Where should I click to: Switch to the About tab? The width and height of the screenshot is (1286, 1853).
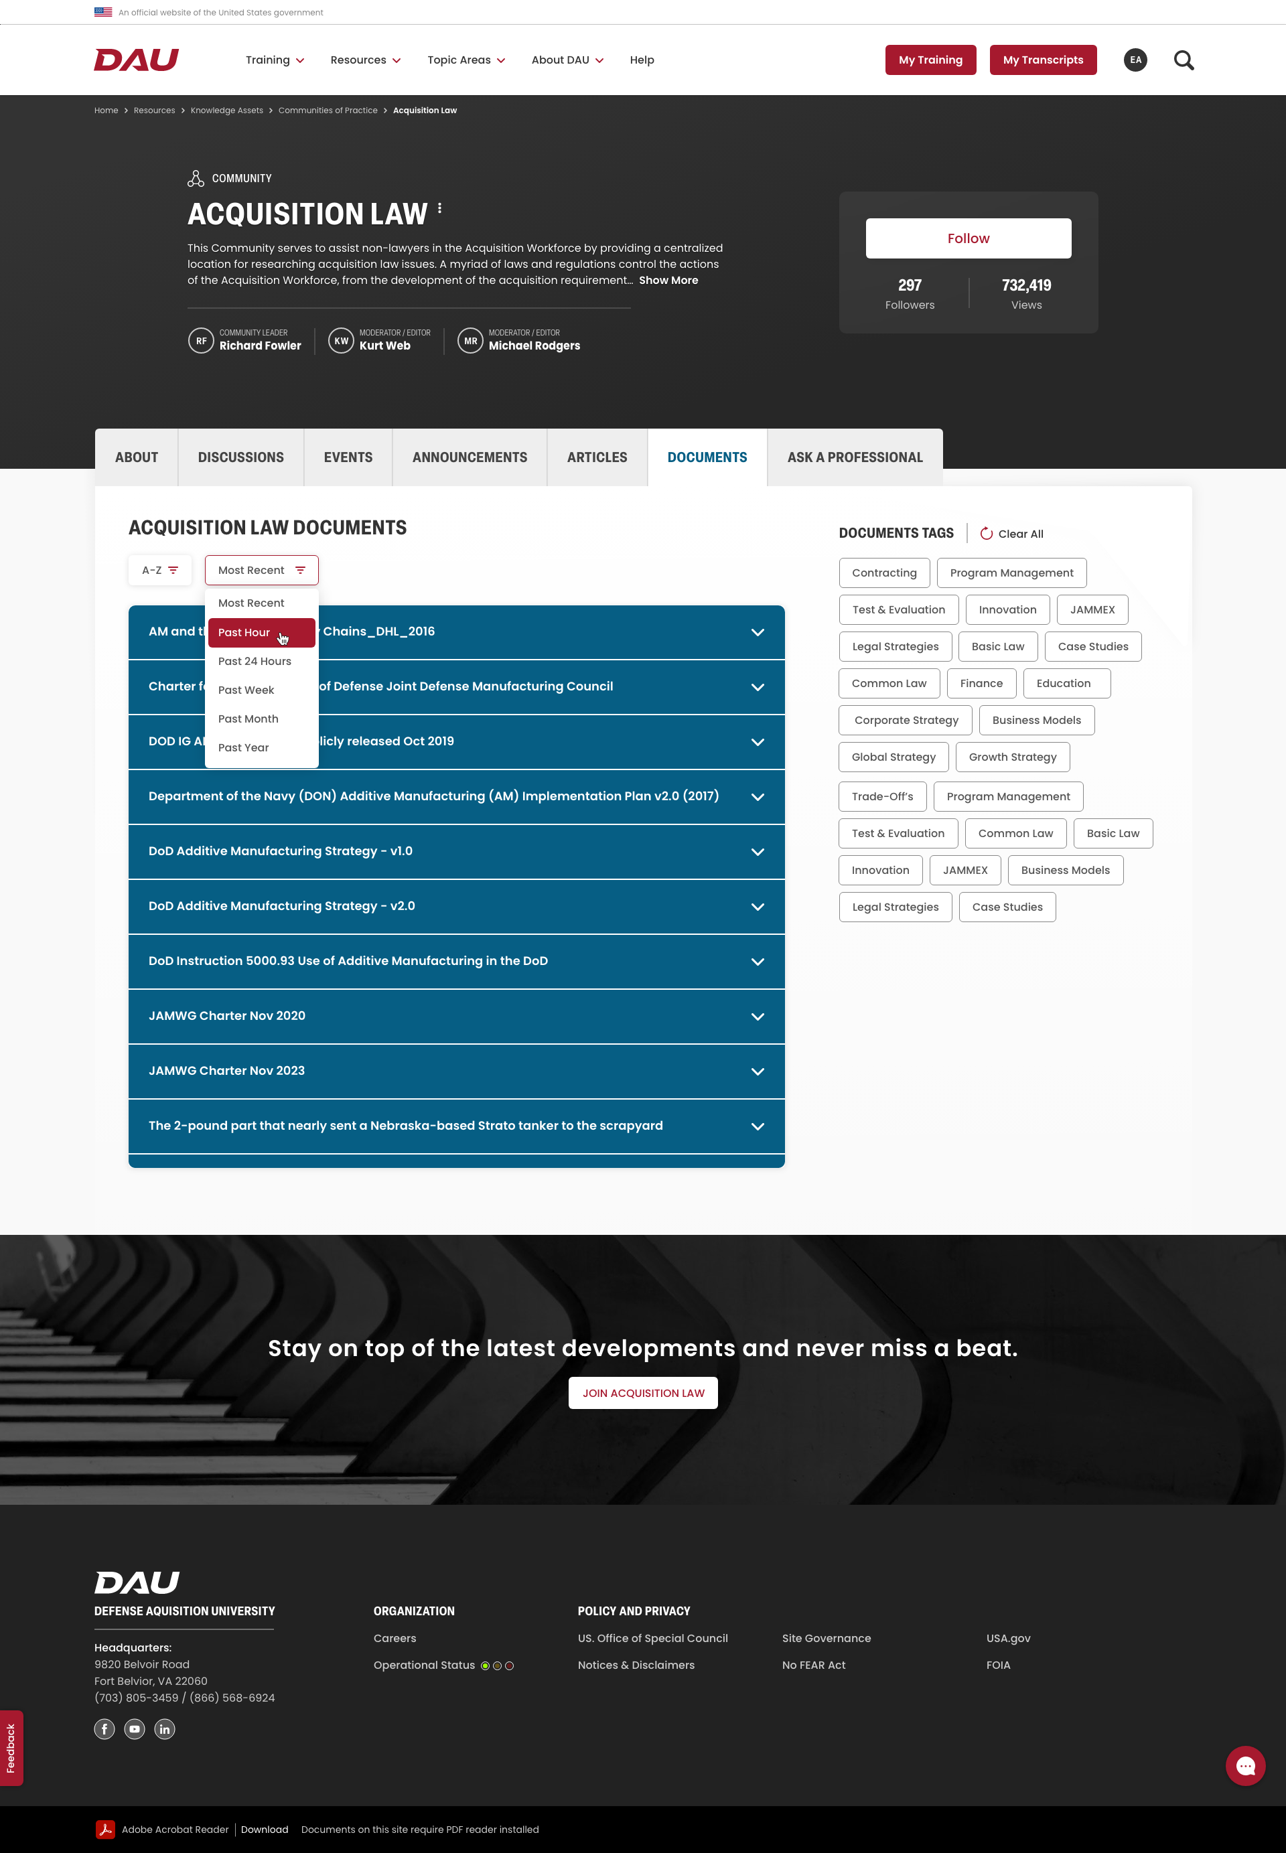click(x=136, y=457)
